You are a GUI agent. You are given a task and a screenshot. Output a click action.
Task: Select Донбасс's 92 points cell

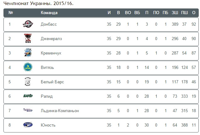193,24
